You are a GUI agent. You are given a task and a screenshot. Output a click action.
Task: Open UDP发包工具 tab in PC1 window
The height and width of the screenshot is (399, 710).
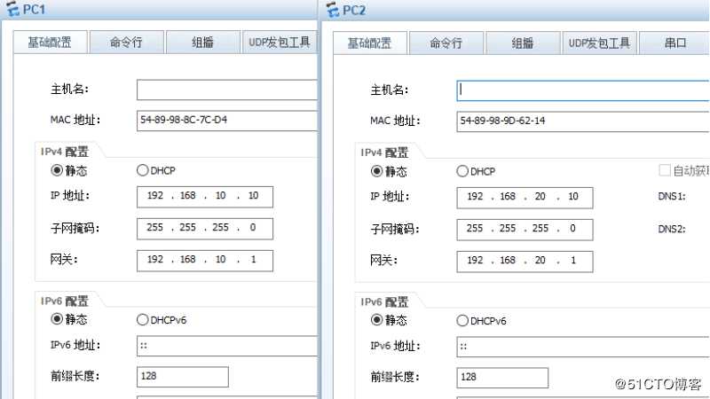[x=280, y=43]
